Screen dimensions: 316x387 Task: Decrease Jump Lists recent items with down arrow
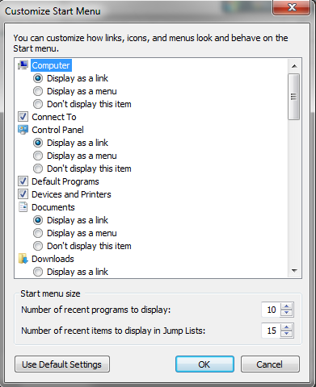pyautogui.click(x=287, y=334)
